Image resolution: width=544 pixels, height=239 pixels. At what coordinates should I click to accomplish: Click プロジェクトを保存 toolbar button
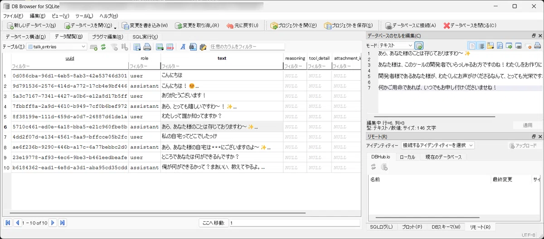(348, 26)
